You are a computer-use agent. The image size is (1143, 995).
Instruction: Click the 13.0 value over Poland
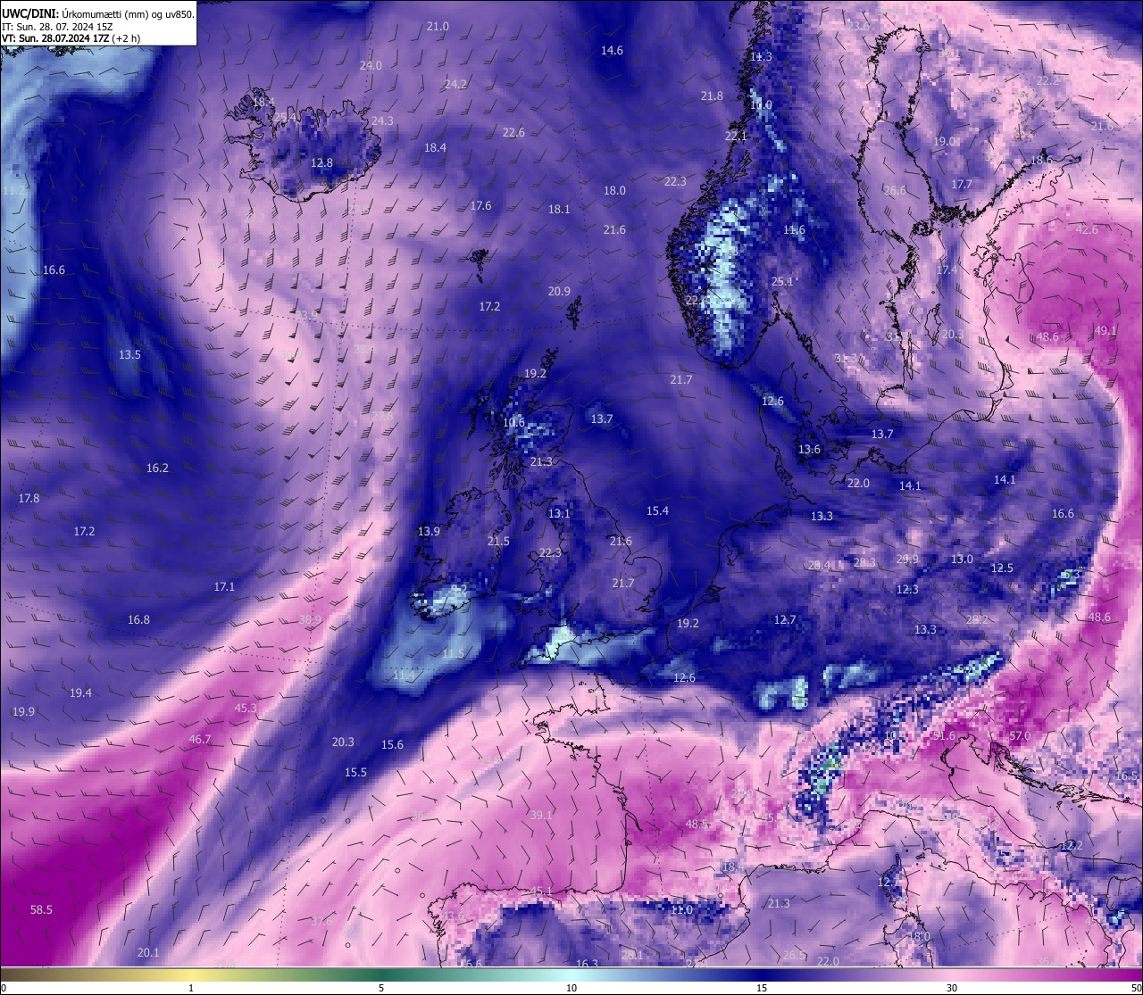pos(962,559)
